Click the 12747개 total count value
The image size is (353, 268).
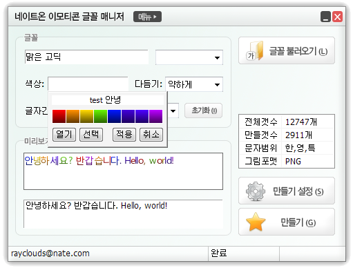click(x=301, y=122)
